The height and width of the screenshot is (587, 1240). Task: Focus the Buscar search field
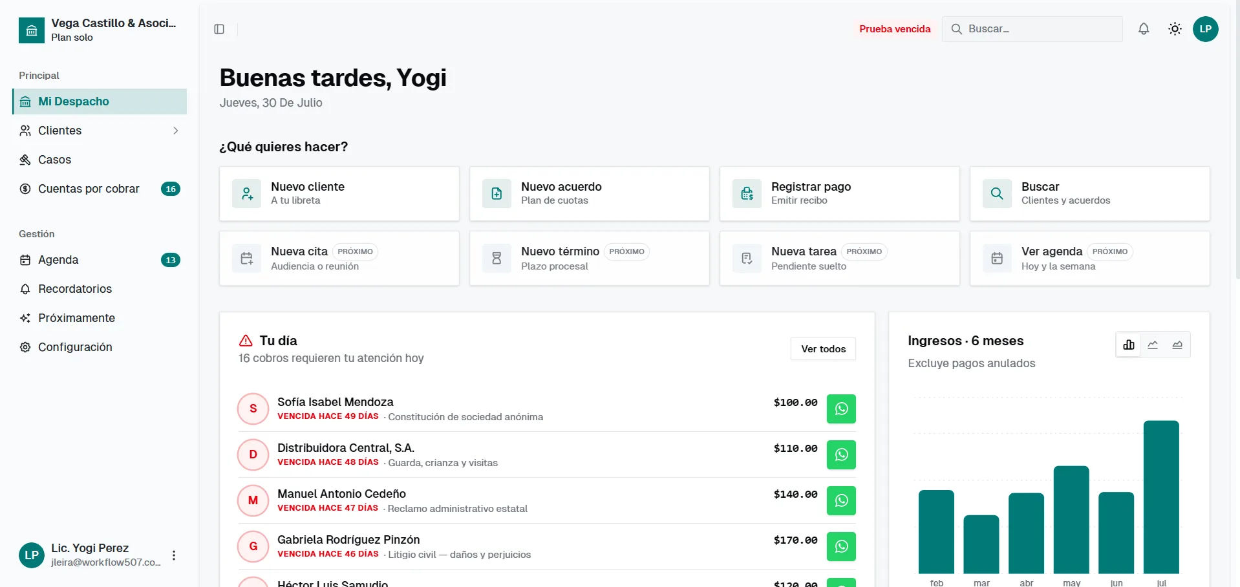1032,29
